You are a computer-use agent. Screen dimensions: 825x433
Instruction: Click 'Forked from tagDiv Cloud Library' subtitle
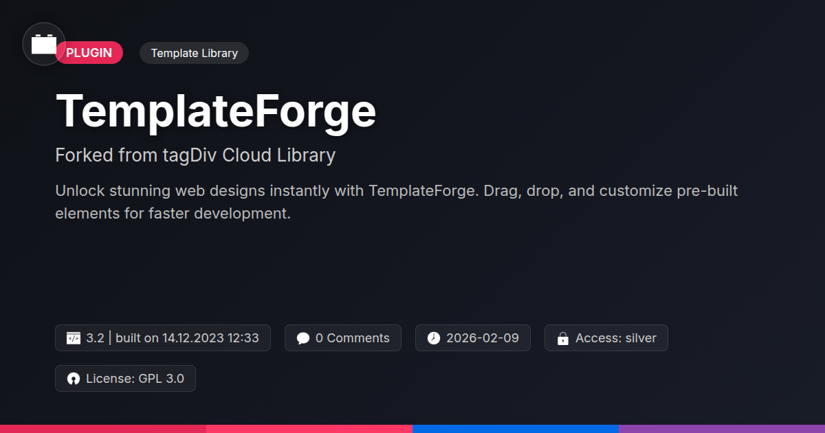(195, 155)
